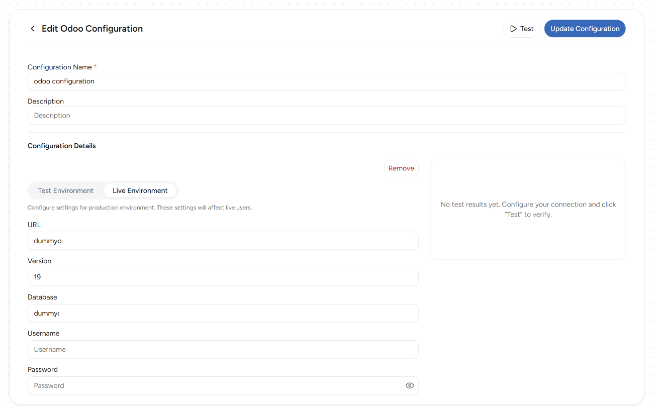Focus the Username input field

(x=223, y=350)
